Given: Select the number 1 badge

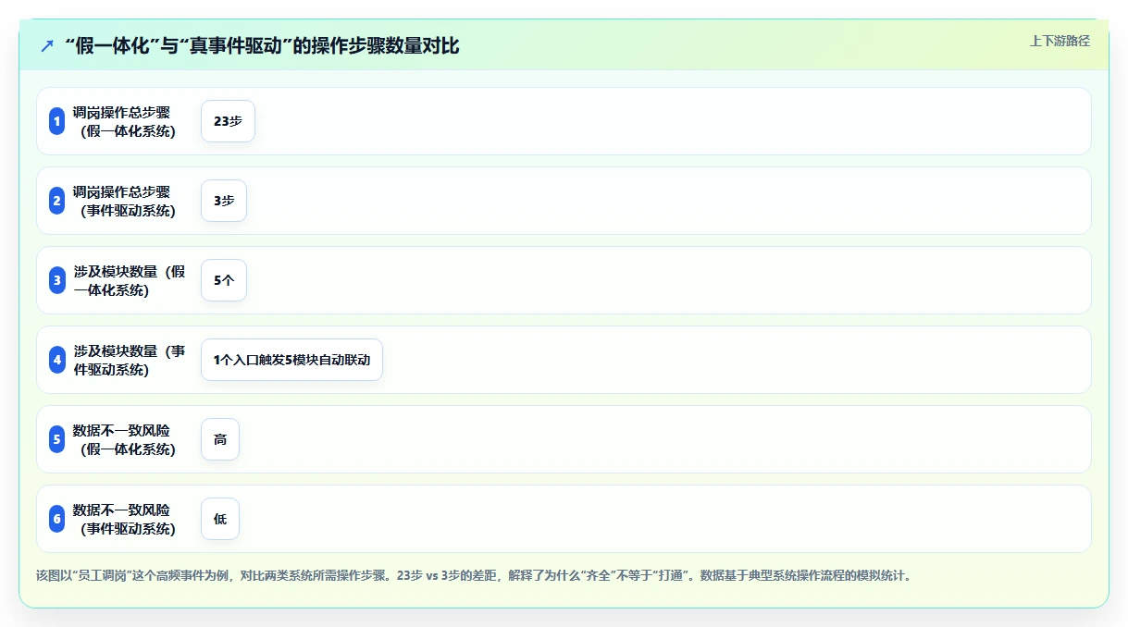Looking at the screenshot, I should tap(56, 121).
